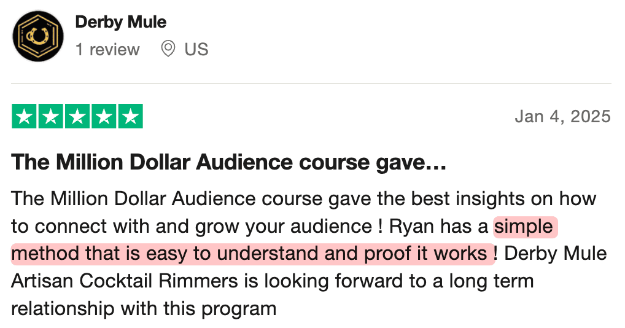The height and width of the screenshot is (328, 625).
Task: Click "relationship with this program" closing line
Action: 144,308
